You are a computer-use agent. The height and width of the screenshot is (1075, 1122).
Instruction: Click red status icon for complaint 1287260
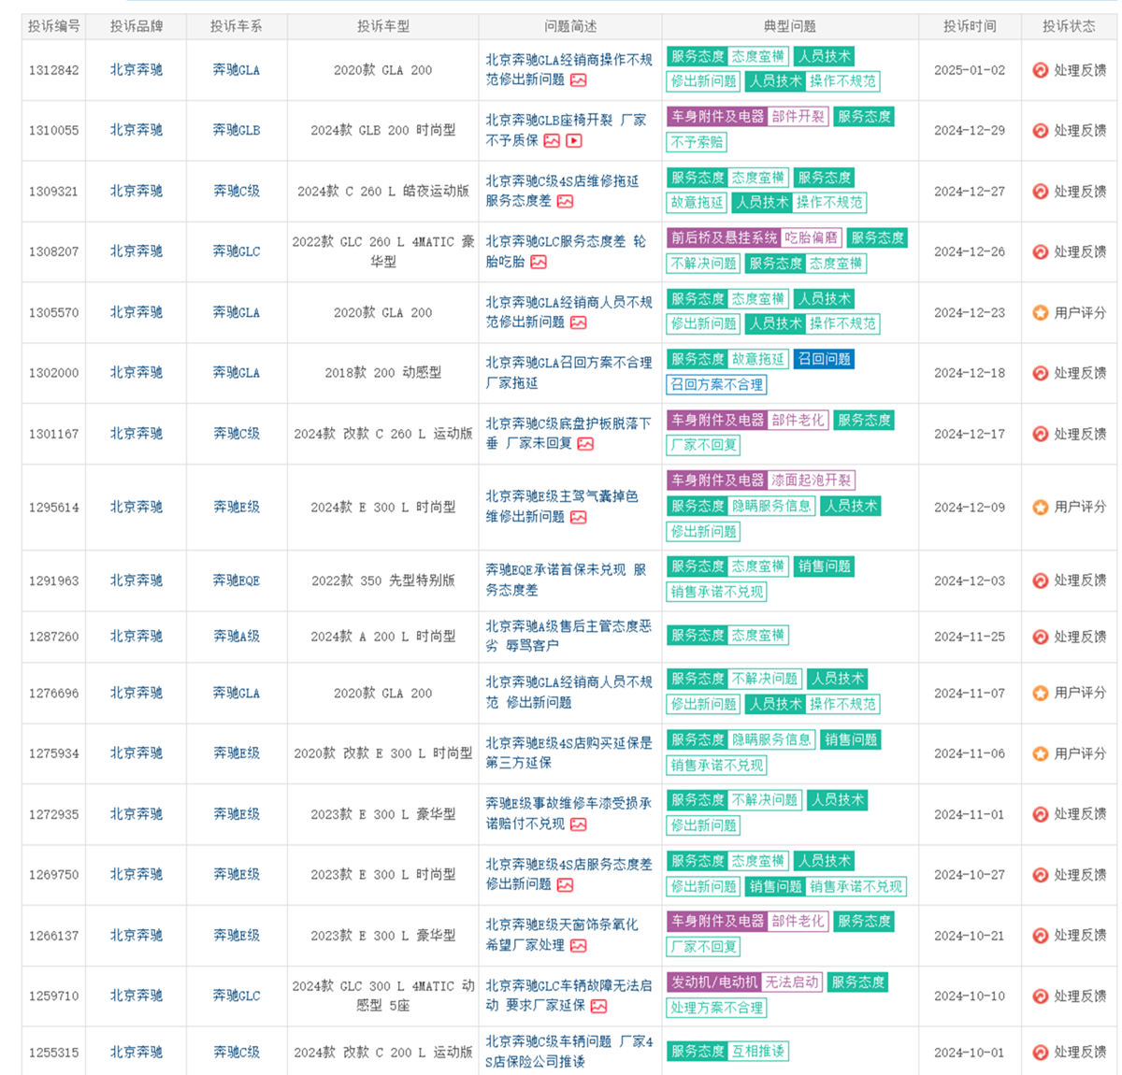1040,637
